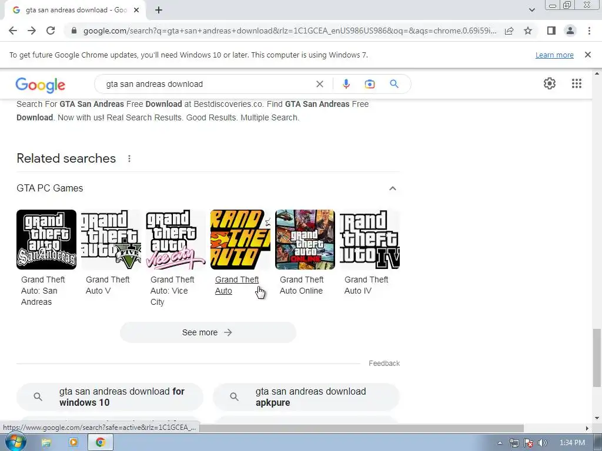602x451 pixels.
Task: Open Google apps grid
Action: pos(576,83)
